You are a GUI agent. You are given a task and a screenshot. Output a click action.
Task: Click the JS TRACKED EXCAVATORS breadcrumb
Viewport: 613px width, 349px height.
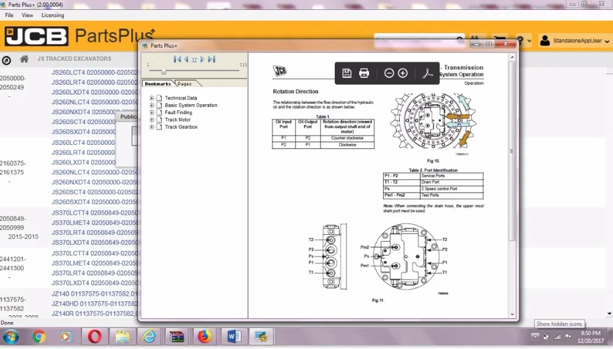(x=74, y=59)
